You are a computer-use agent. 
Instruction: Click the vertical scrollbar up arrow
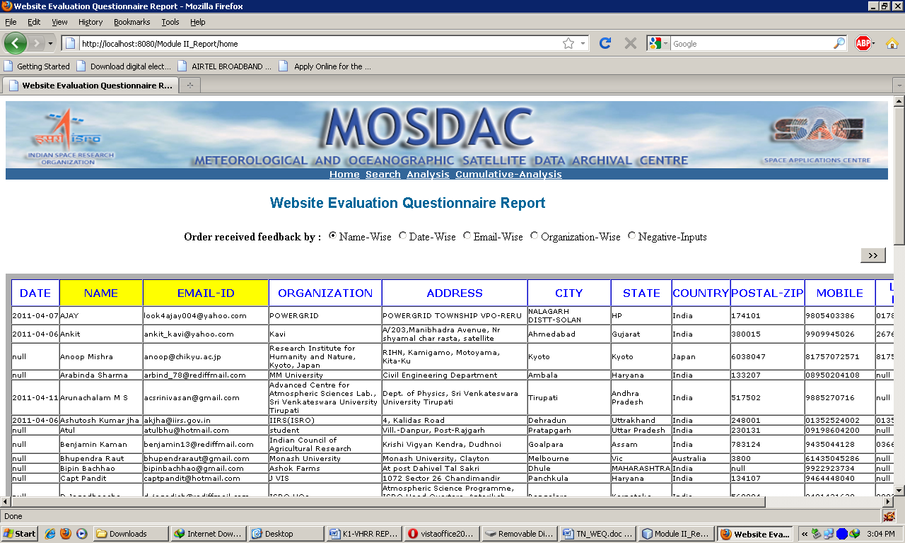899,102
